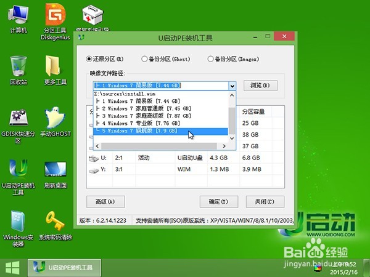370x277 pixels.
Task: Click U启动PE装机工具 taskbar button
Action: click(64, 268)
